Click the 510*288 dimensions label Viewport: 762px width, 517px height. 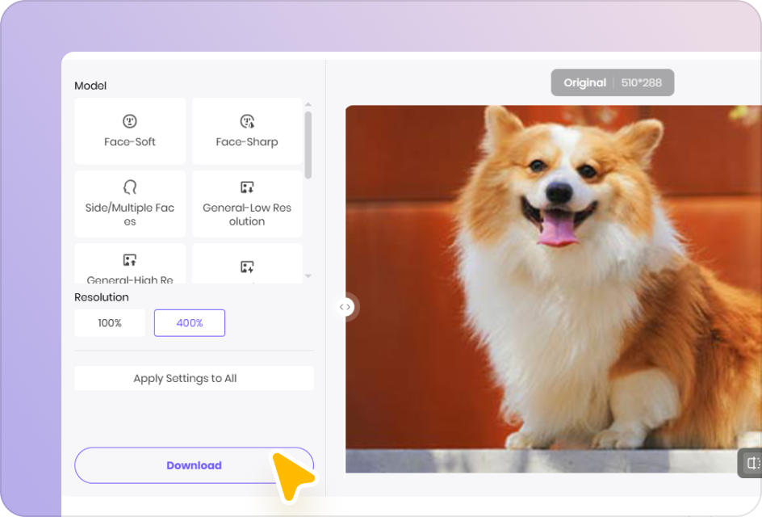(642, 82)
